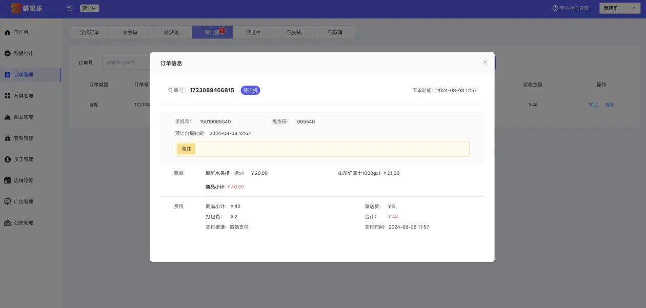Switch to the 全部订单 tab
646x308 pixels.
pos(90,32)
